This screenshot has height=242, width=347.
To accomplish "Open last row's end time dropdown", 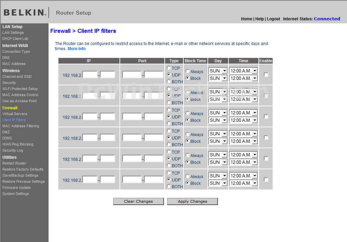I will click(x=243, y=183).
